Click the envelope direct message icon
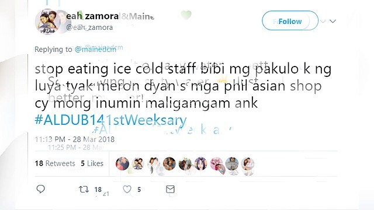The width and height of the screenshot is (374, 210). coord(170,189)
